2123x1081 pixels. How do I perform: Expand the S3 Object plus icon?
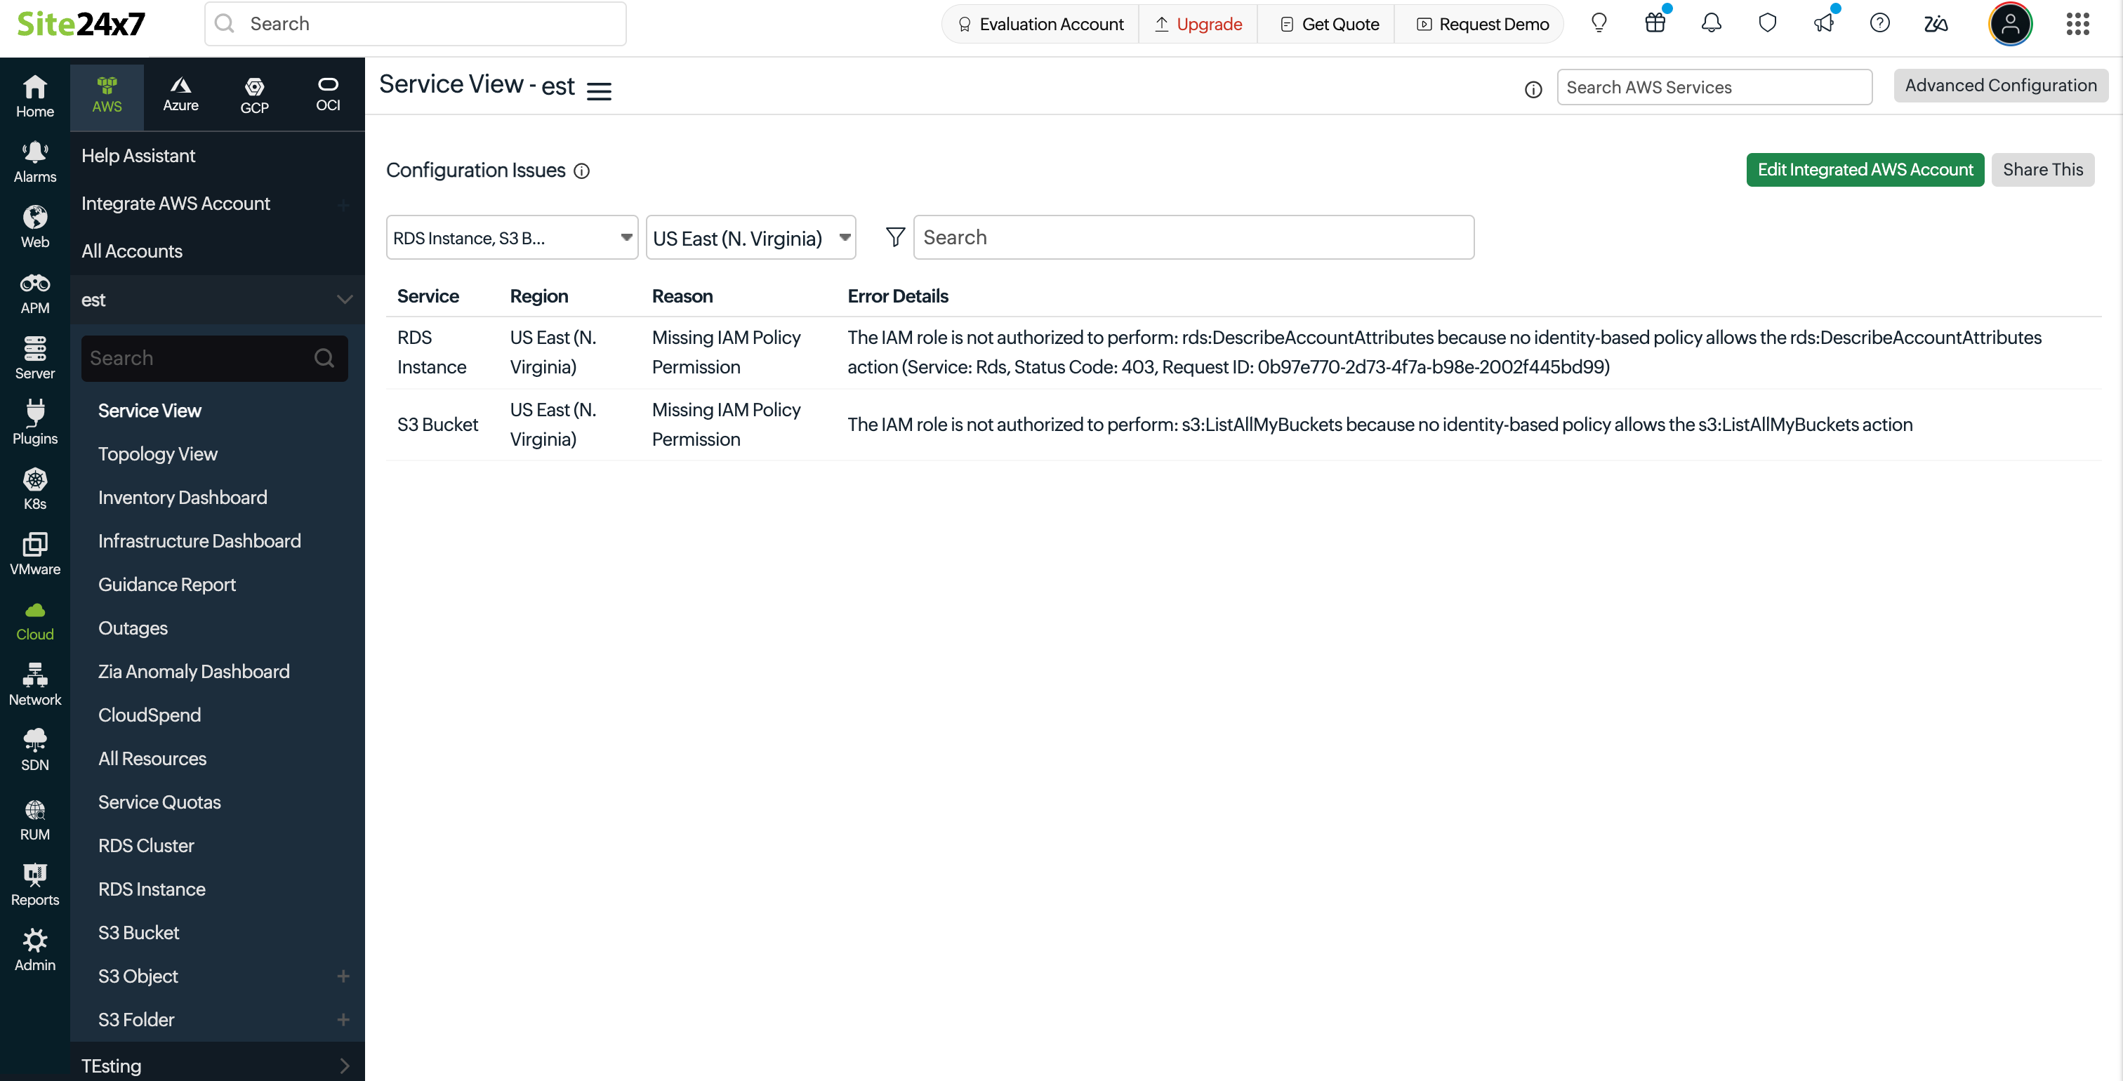coord(344,976)
